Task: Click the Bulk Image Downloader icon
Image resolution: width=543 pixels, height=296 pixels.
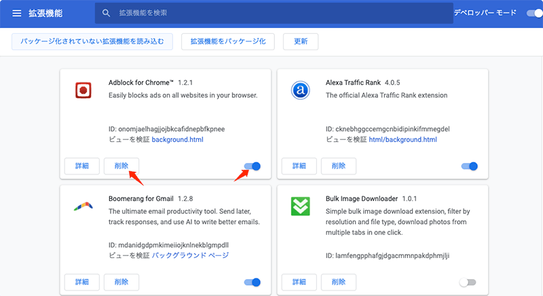Action: [300, 206]
